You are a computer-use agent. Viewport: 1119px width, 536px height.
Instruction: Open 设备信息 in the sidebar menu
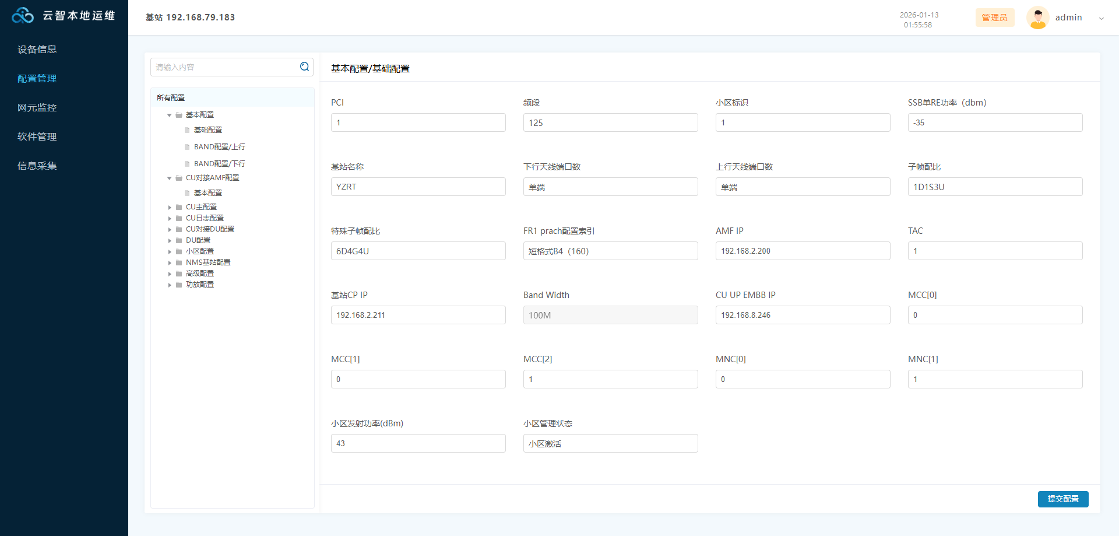point(37,50)
